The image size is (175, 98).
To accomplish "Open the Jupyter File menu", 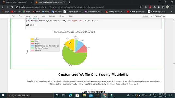I will [x=13, y=16].
